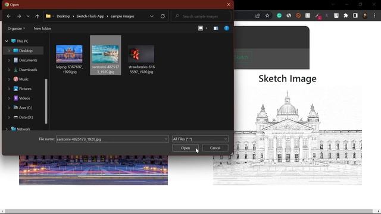Close the Open dialog window
381x214 pixels.
229,5
